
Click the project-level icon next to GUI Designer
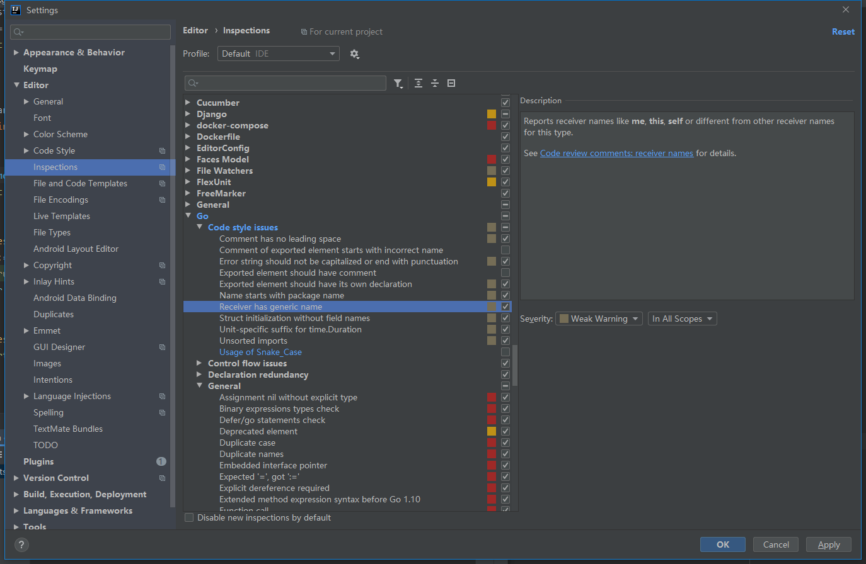[162, 347]
